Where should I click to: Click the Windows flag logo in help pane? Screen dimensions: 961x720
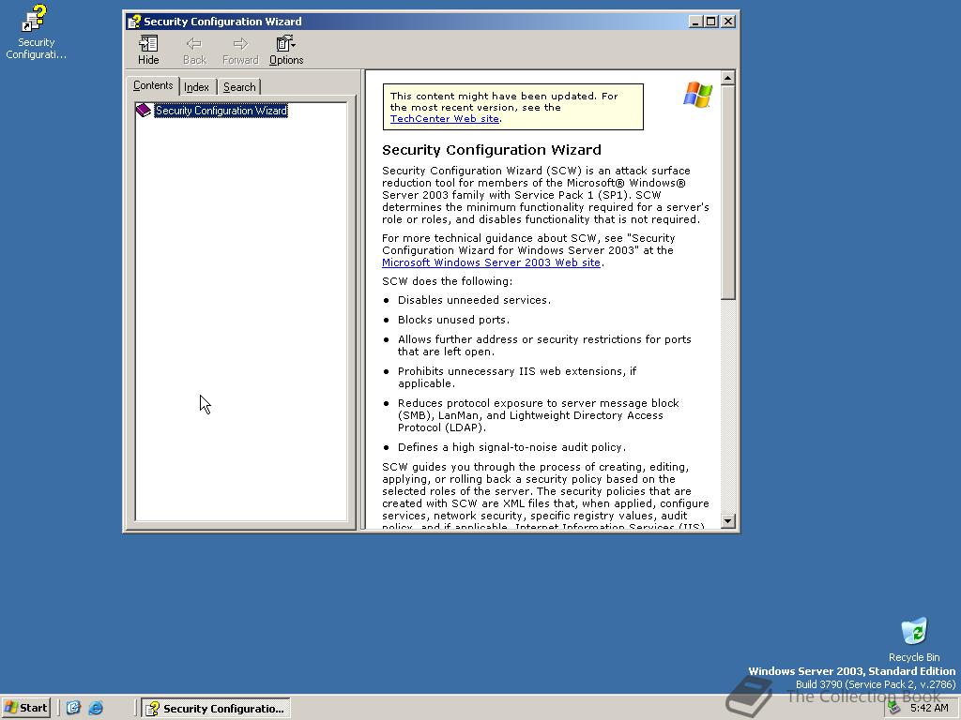click(697, 95)
